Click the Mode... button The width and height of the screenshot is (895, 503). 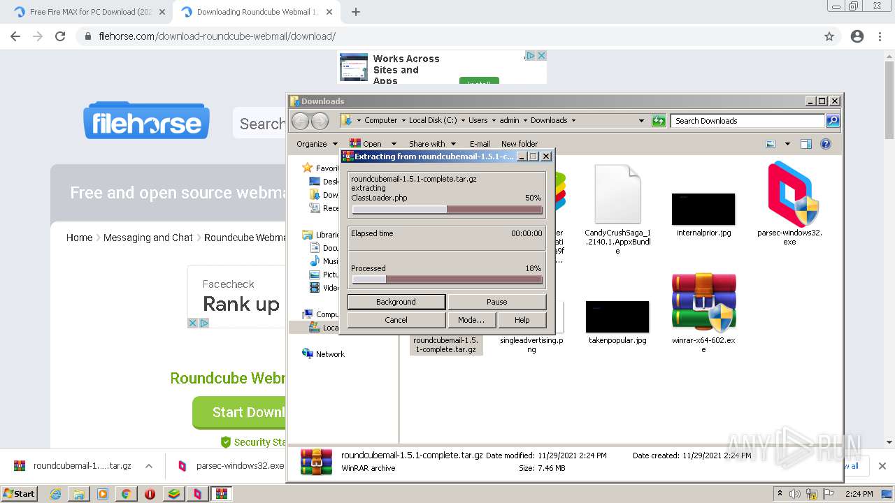coord(471,320)
